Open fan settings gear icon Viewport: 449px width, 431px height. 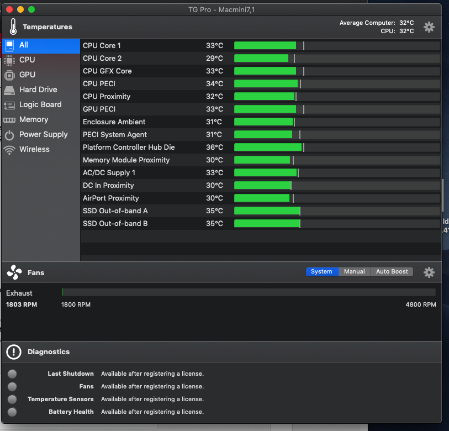pyautogui.click(x=429, y=272)
